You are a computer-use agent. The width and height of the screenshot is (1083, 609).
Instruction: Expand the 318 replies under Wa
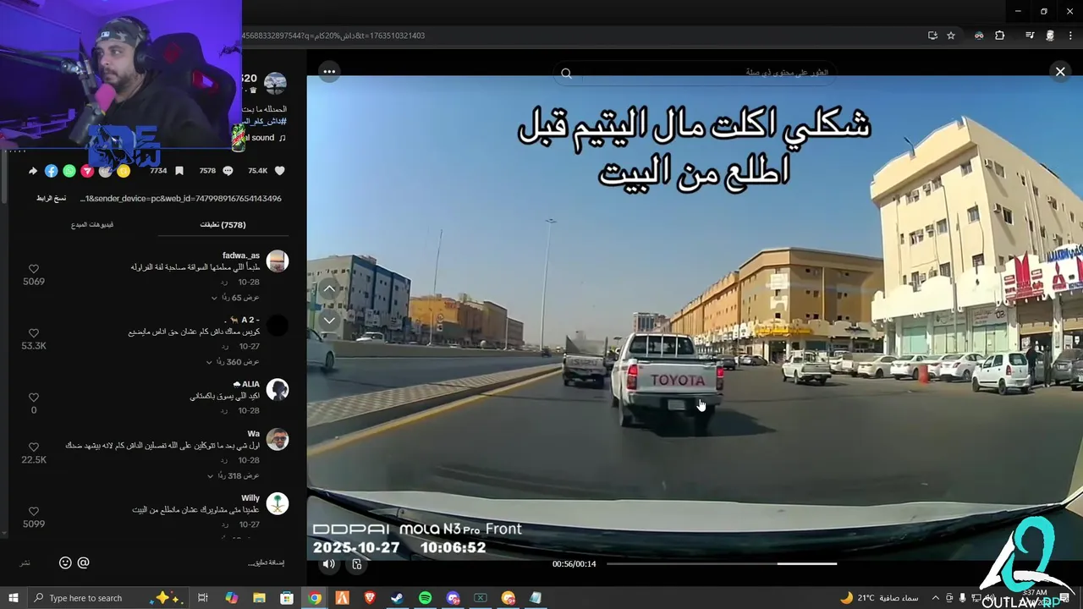coord(235,476)
